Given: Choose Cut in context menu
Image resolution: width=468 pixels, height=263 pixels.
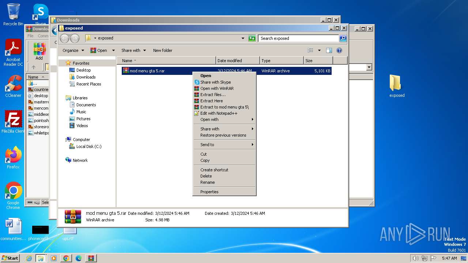Looking at the screenshot, I should point(224,154).
